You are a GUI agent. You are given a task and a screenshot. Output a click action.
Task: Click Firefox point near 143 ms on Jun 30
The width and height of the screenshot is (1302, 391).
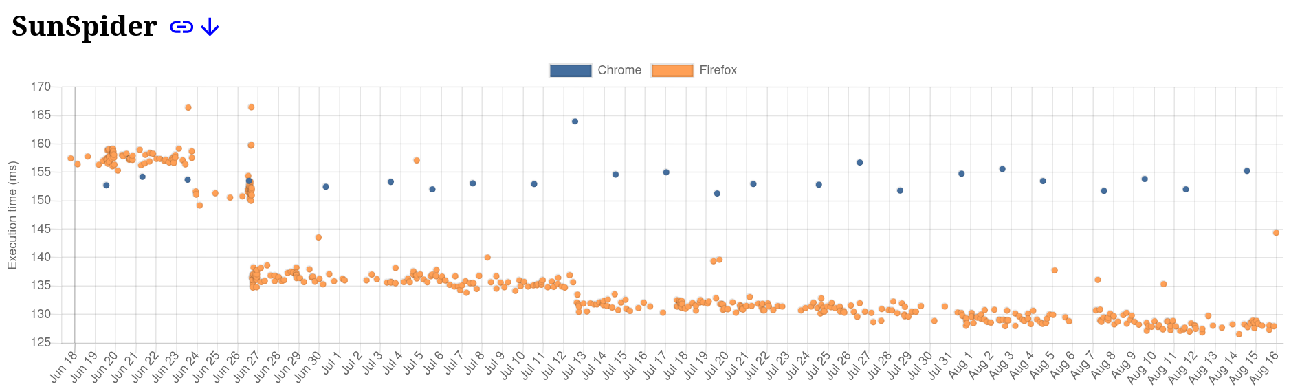[318, 238]
